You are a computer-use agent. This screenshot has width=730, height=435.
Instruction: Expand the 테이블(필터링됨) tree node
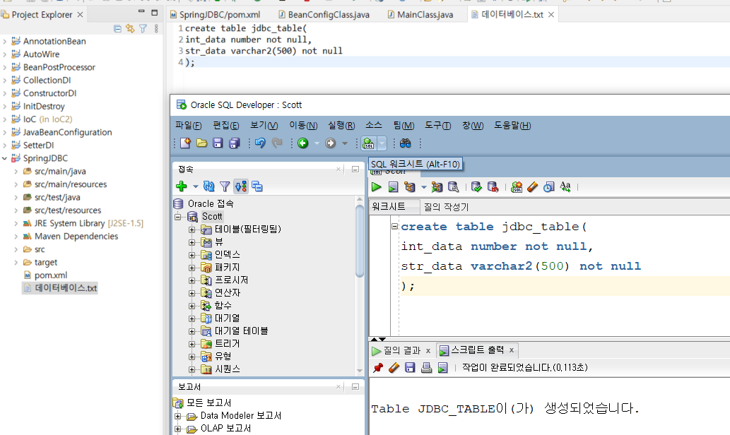192,230
